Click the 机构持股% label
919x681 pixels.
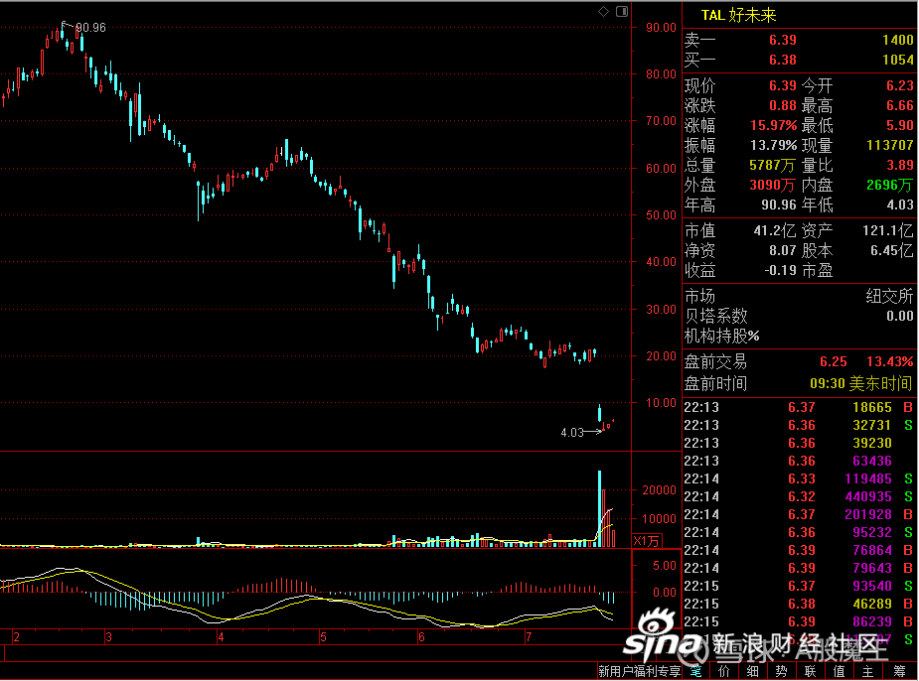point(722,337)
